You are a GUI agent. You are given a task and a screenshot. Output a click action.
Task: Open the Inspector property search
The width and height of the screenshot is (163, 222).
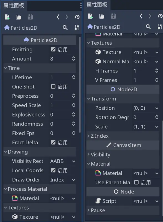pos(65,28)
